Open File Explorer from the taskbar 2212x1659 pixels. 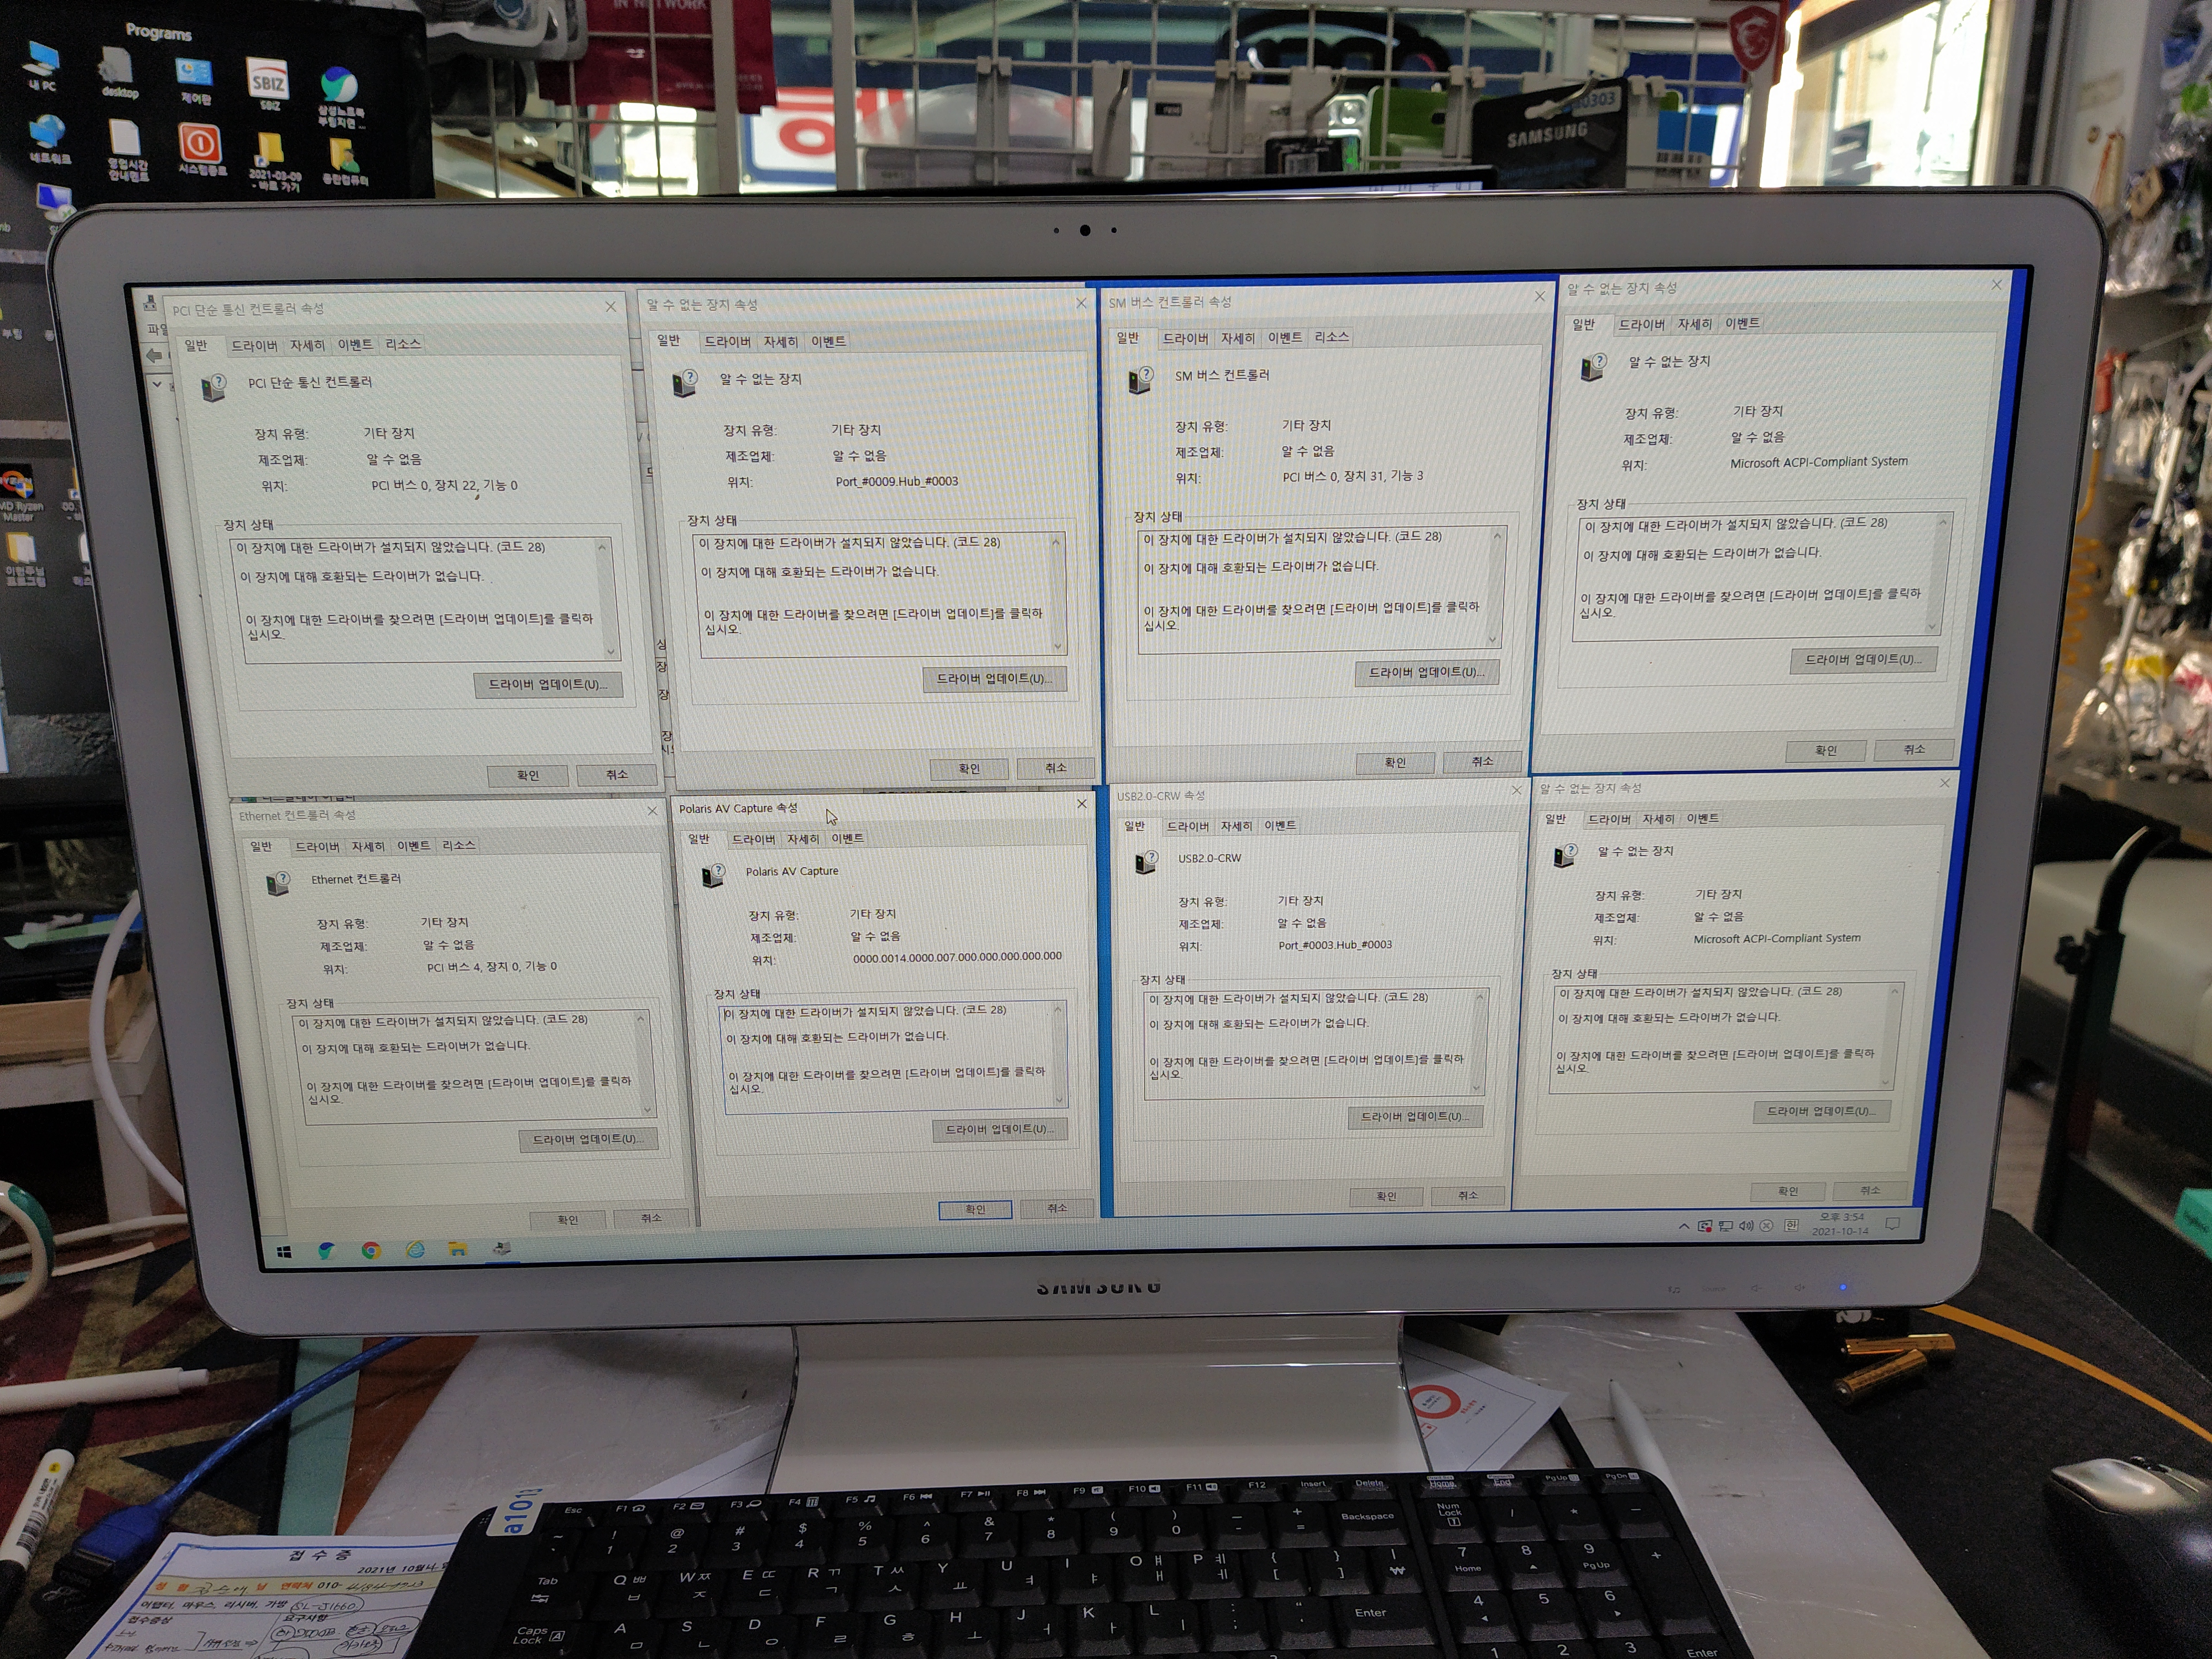pyautogui.click(x=458, y=1249)
